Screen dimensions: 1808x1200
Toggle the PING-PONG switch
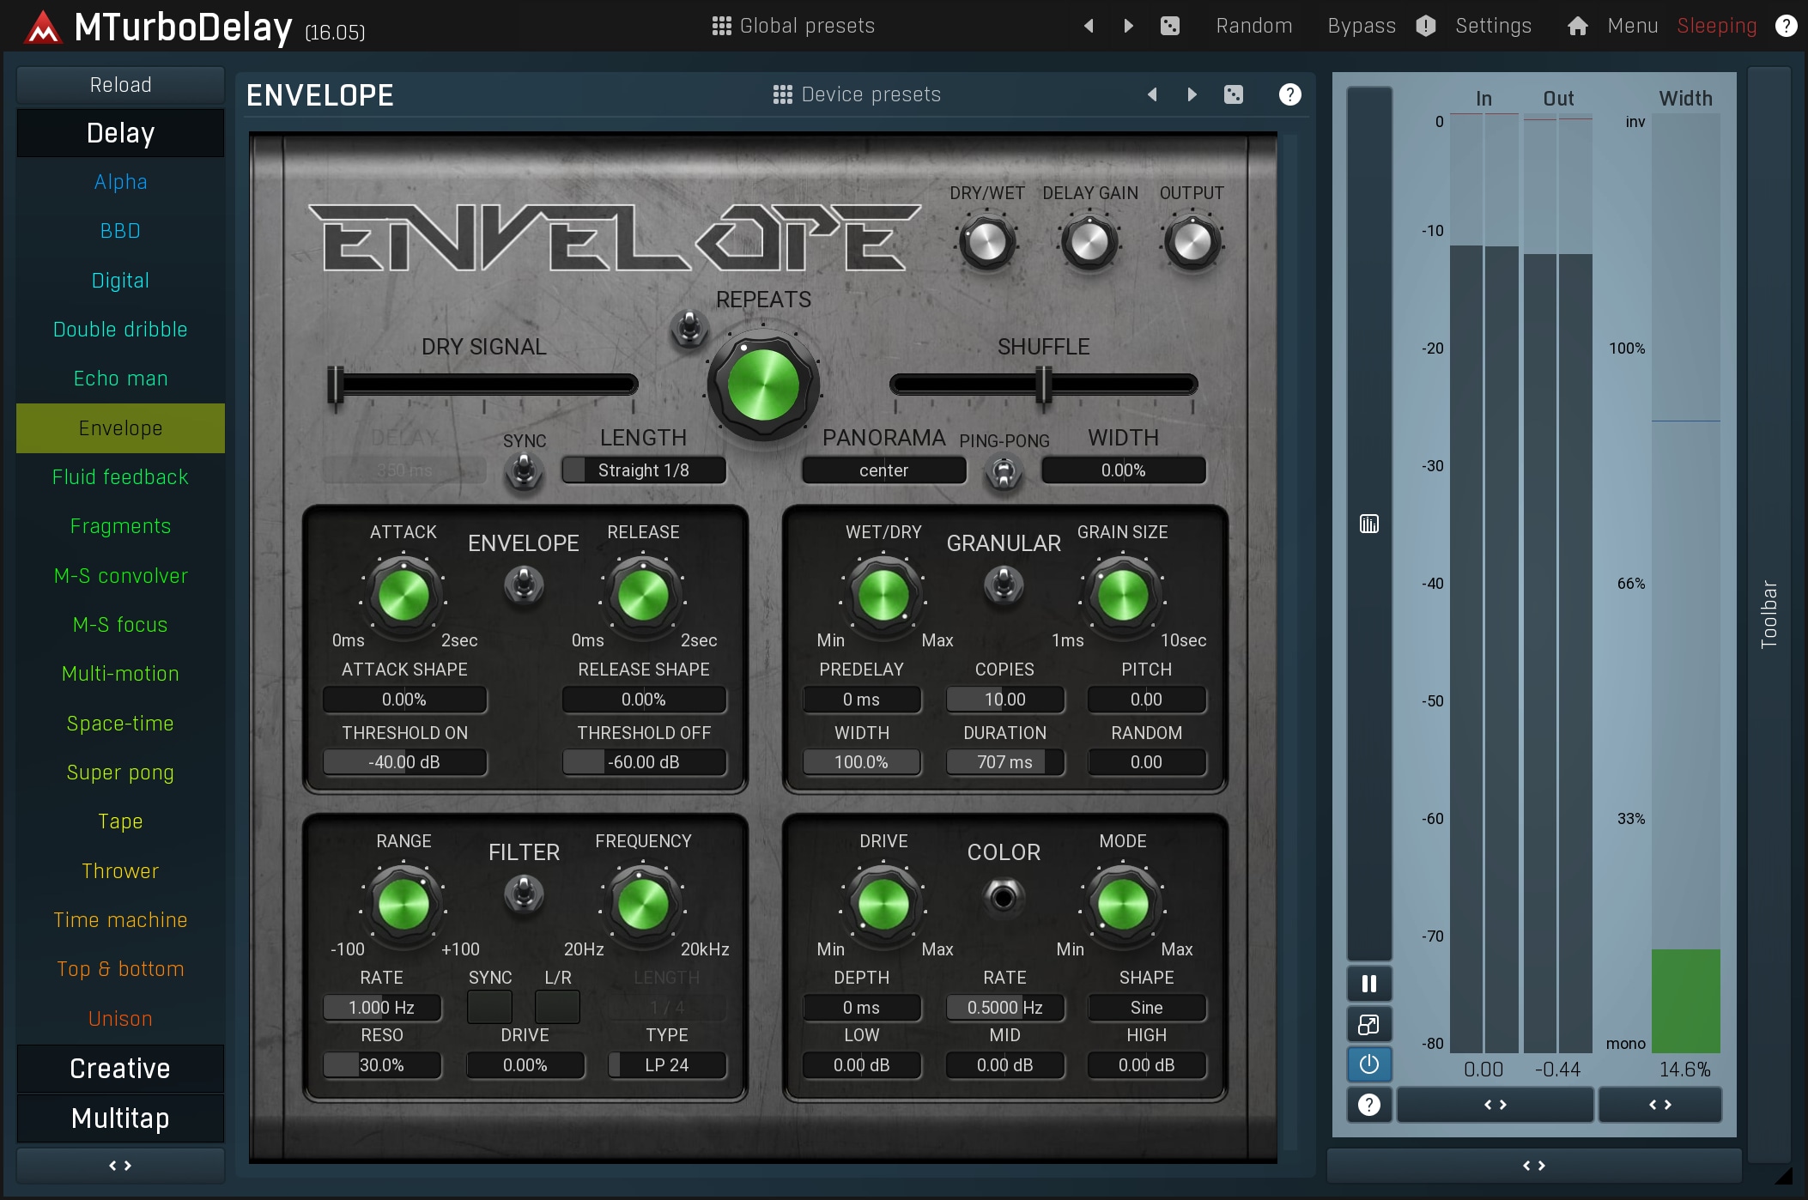pyautogui.click(x=1004, y=471)
